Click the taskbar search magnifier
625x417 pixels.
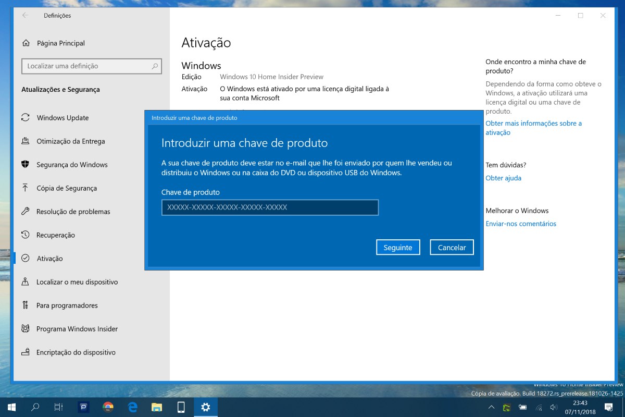point(35,407)
